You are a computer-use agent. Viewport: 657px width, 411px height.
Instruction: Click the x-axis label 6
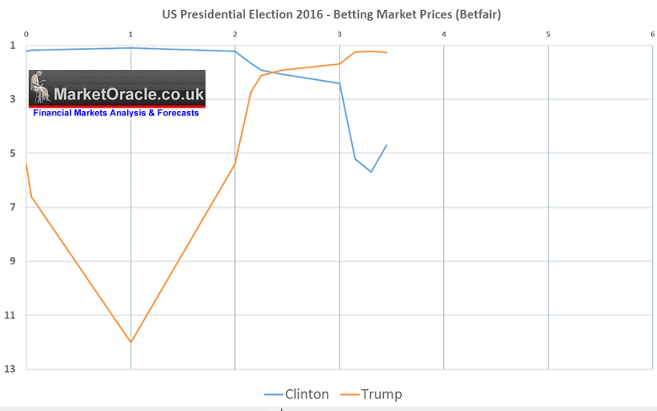pyautogui.click(x=652, y=34)
